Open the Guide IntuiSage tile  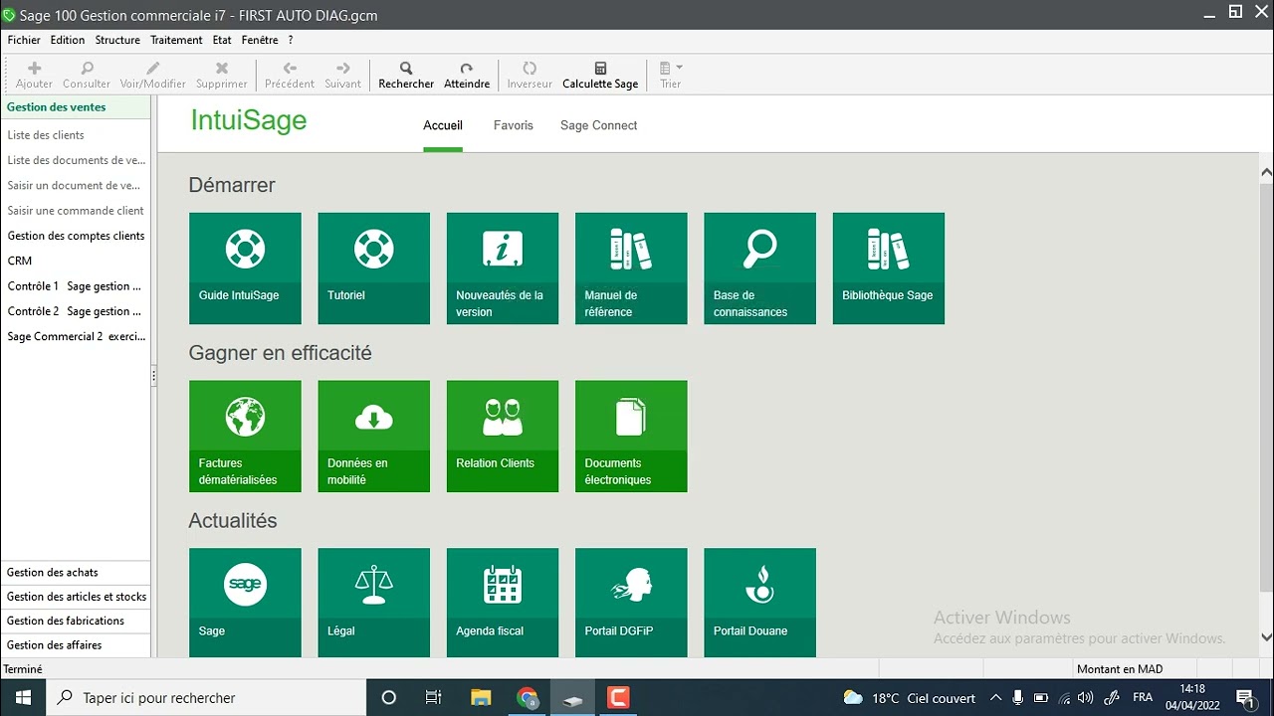[245, 268]
